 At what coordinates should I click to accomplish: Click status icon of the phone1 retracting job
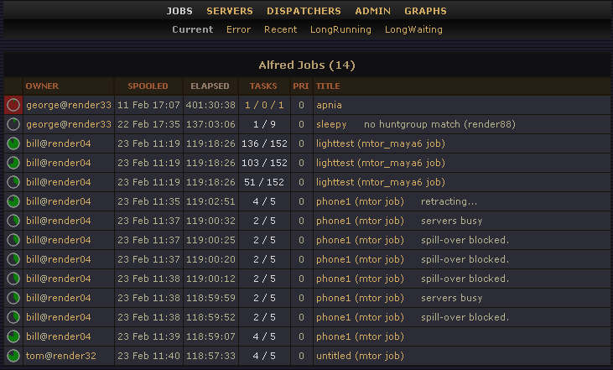[13, 201]
